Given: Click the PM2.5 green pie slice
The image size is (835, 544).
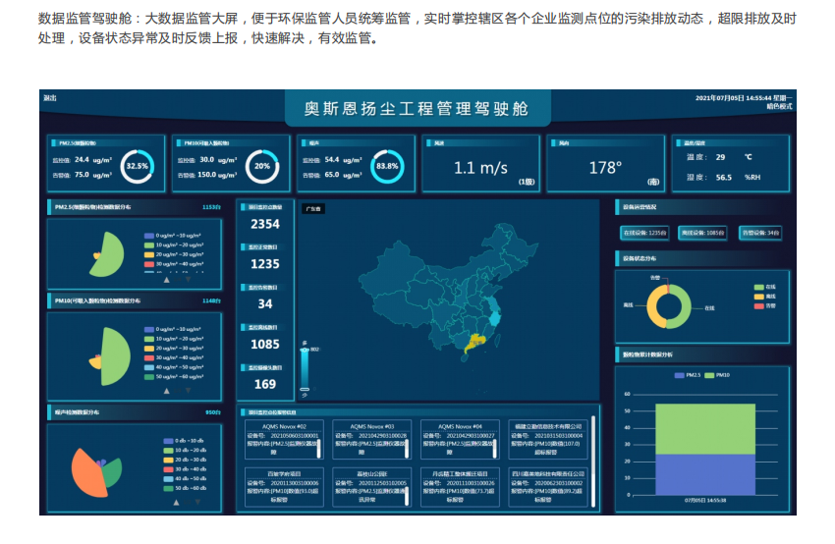Looking at the screenshot, I should point(111,255).
